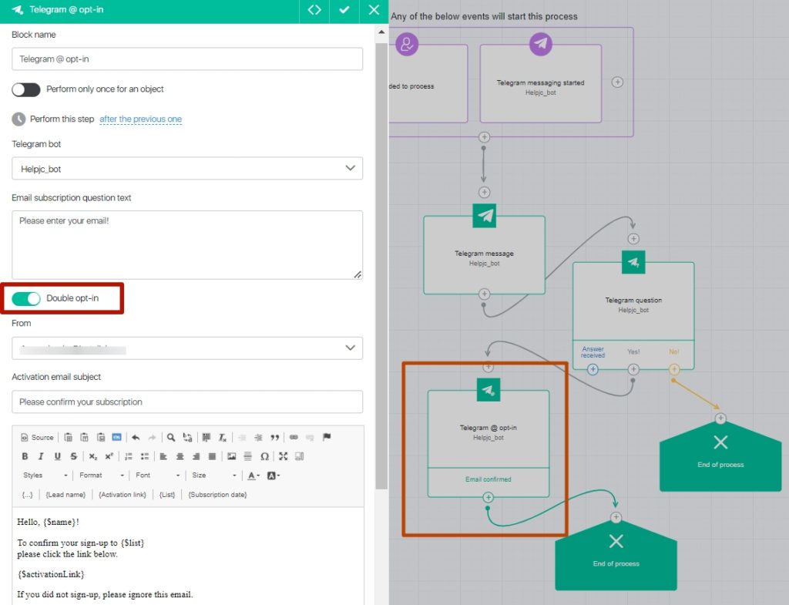This screenshot has height=605, width=789.
Task: Add trigger with plus beside Telegram messaging started
Action: (617, 82)
